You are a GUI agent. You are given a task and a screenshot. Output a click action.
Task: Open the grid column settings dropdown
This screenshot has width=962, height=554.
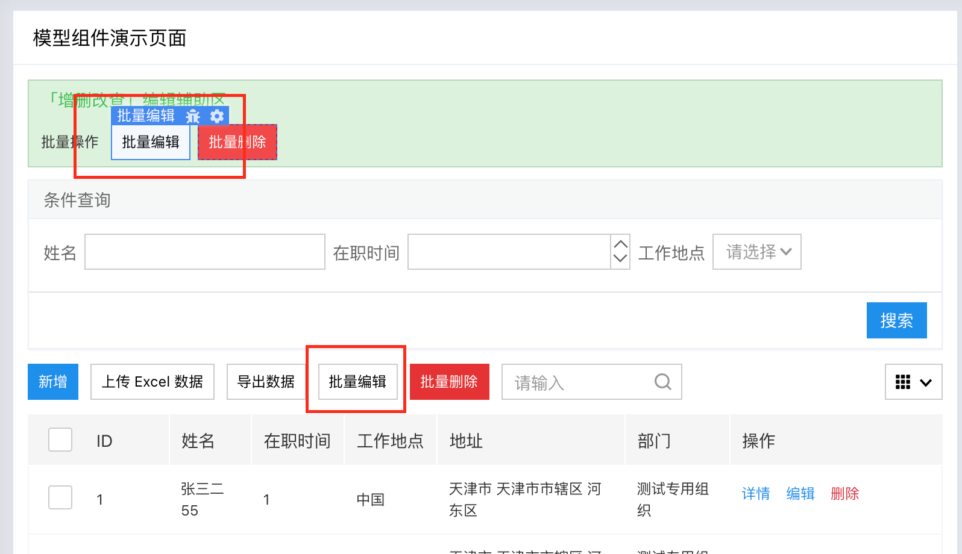pos(913,382)
